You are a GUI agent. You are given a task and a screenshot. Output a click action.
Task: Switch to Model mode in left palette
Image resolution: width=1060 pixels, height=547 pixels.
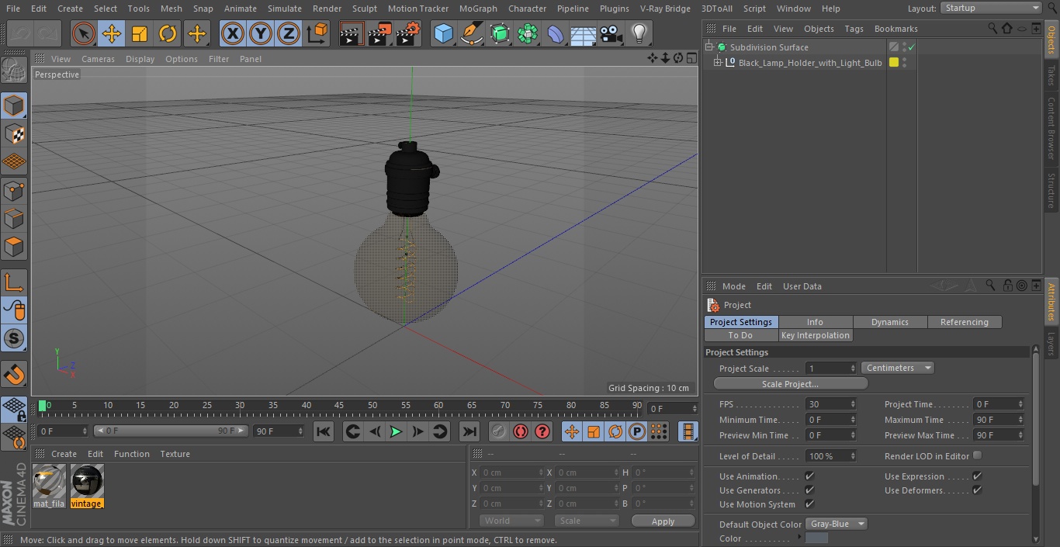(x=14, y=106)
